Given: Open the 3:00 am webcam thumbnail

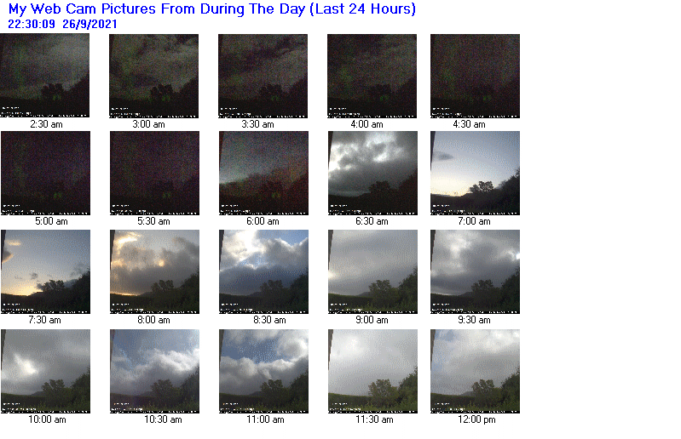Looking at the screenshot, I should [x=153, y=76].
